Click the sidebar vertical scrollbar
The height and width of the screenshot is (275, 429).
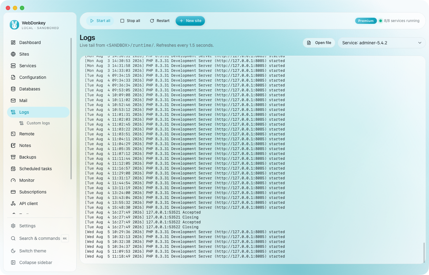(x=71, y=108)
